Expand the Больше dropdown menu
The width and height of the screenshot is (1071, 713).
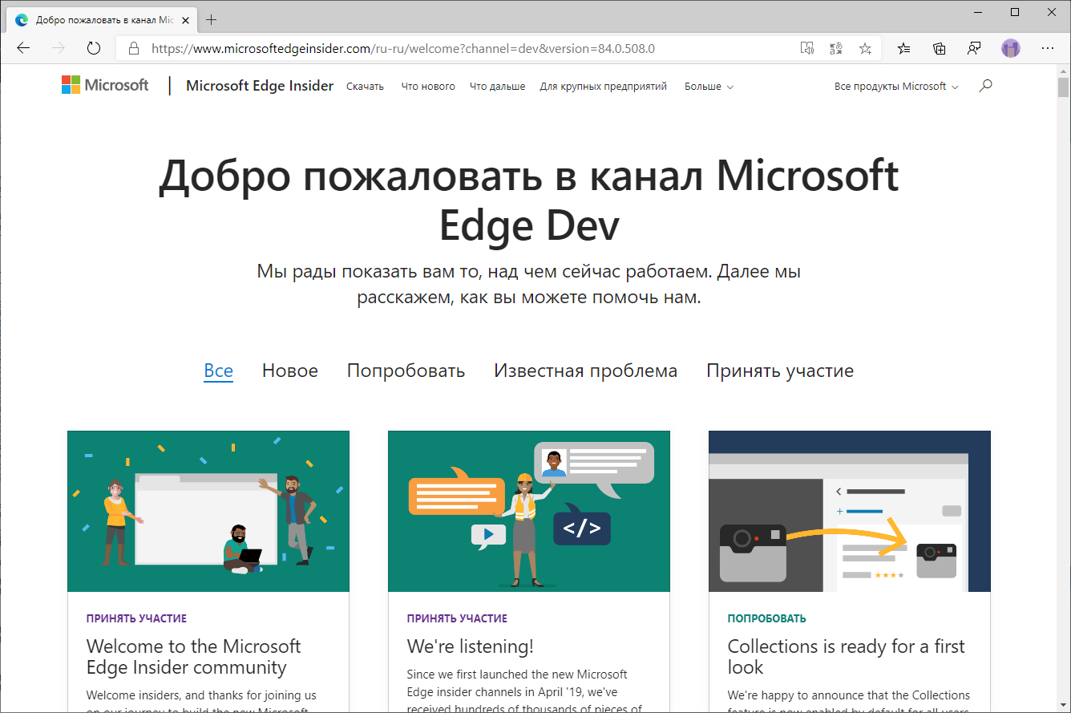(x=709, y=87)
